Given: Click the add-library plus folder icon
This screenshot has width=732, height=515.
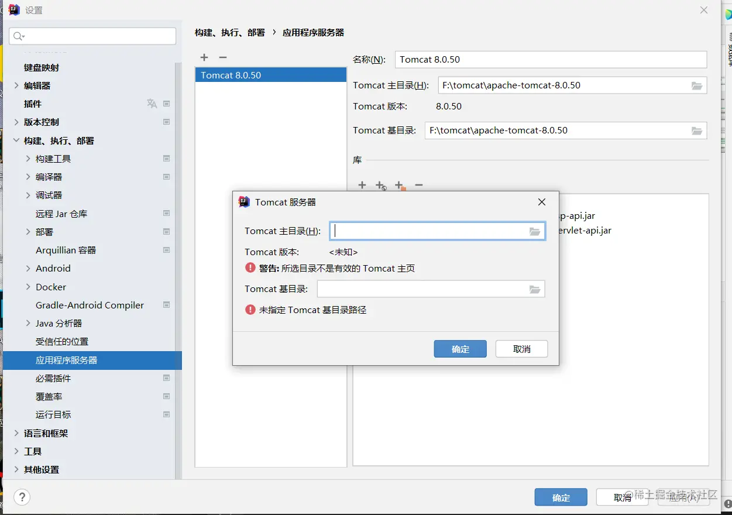Looking at the screenshot, I should click(400, 186).
